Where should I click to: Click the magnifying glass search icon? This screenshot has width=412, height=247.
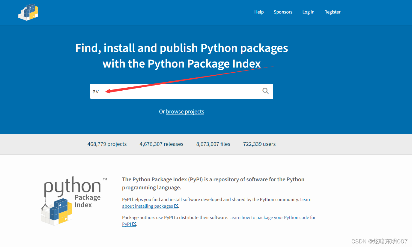(x=265, y=91)
